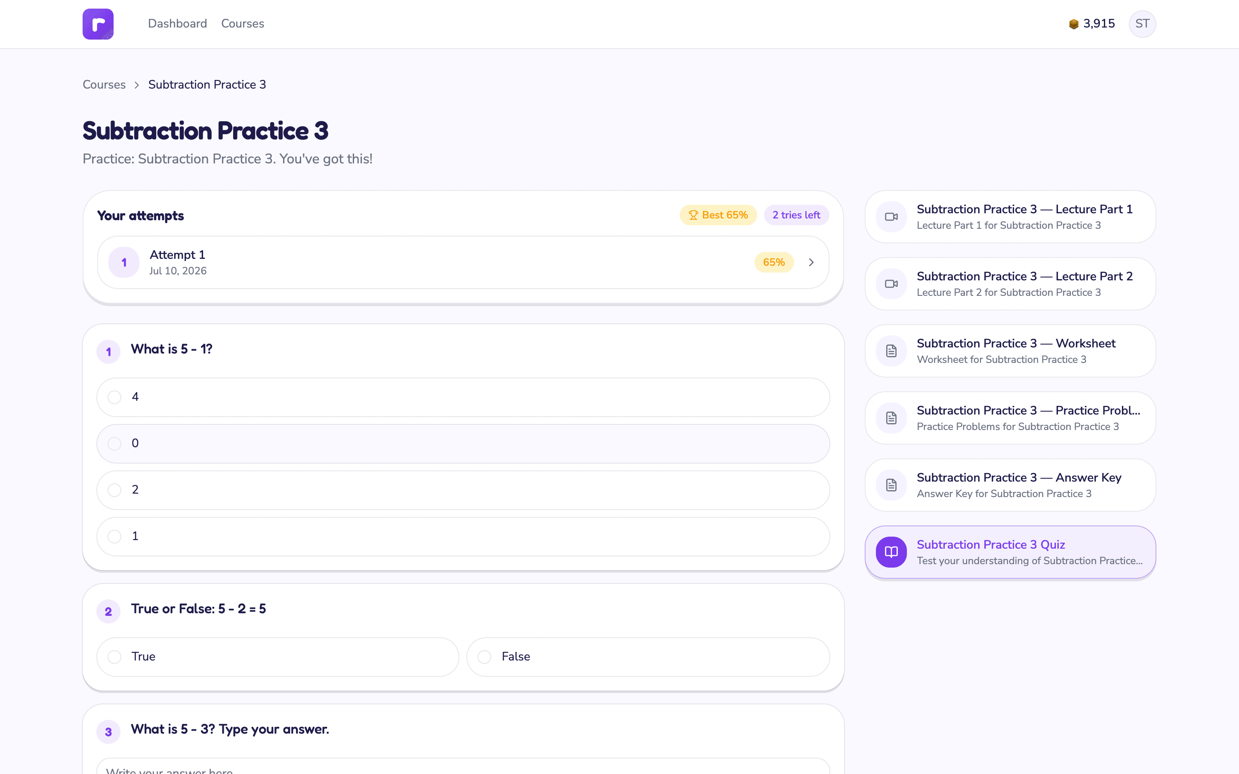Open the Subtraction Practice 3 Quiz item
1239x774 pixels.
tap(1010, 552)
